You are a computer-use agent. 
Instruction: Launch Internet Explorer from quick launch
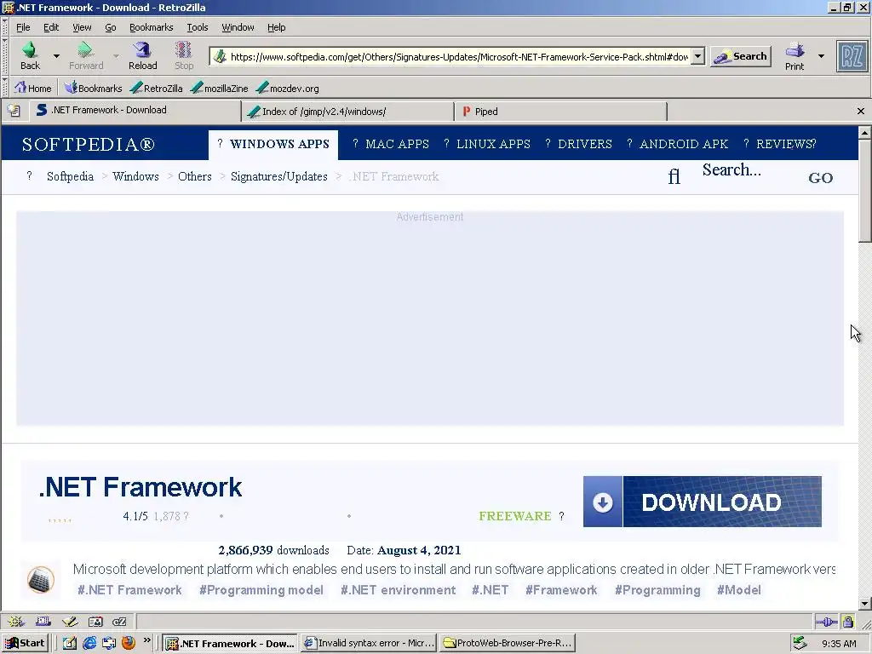89,643
